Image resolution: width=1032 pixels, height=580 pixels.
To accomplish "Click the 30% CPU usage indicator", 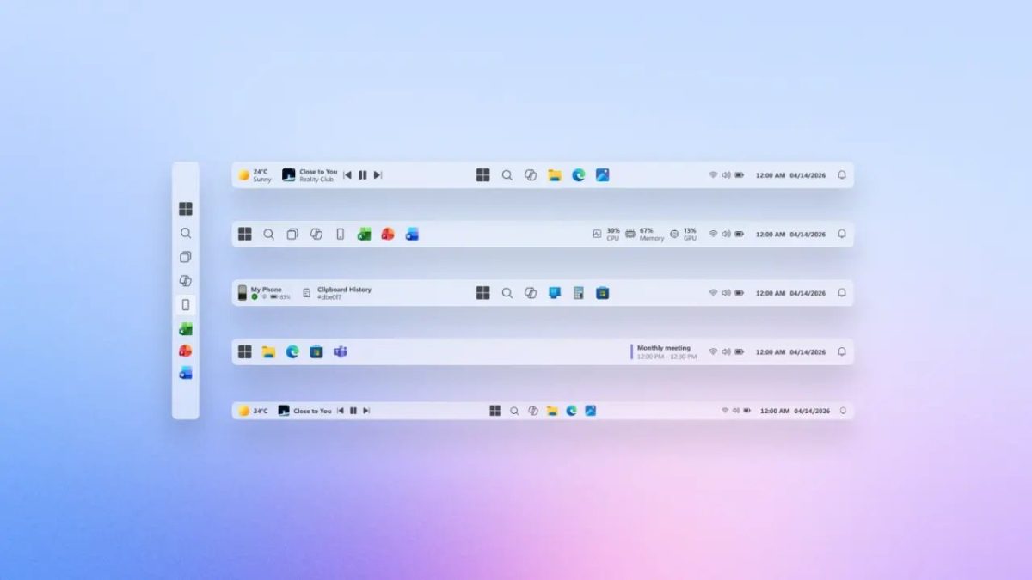I will 606,234.
